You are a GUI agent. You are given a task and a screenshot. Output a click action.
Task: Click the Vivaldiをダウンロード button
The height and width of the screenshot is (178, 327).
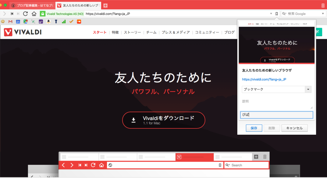coord(164,120)
